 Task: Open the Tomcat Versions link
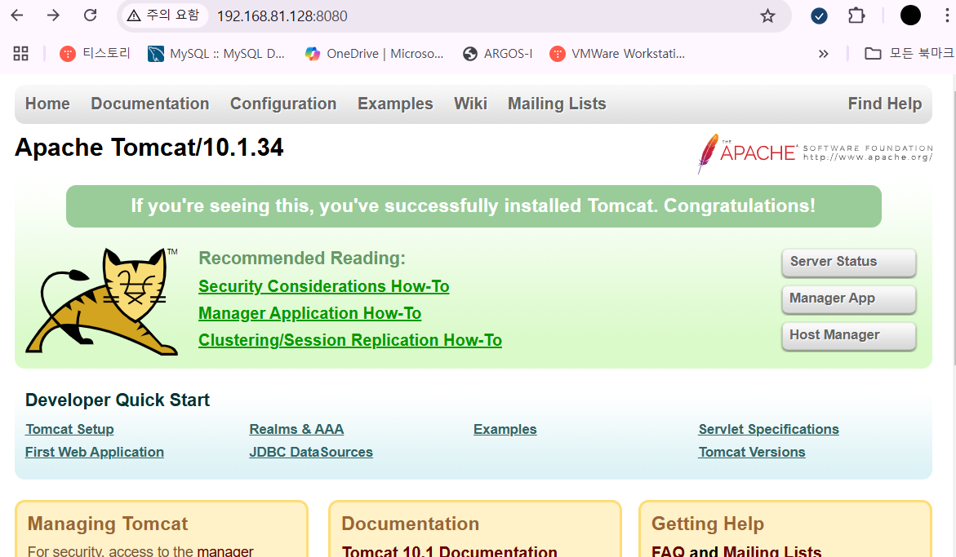click(752, 453)
